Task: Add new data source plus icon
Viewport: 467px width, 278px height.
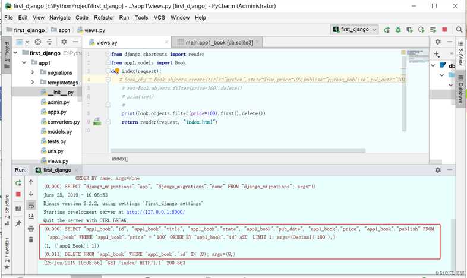Action: click(x=436, y=54)
